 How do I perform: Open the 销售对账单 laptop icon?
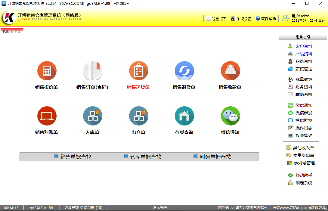(47, 116)
